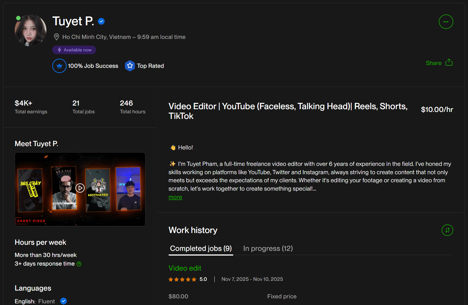Click the Work history sort arrows icon
Image resolution: width=468 pixels, height=305 pixels.
447,230
